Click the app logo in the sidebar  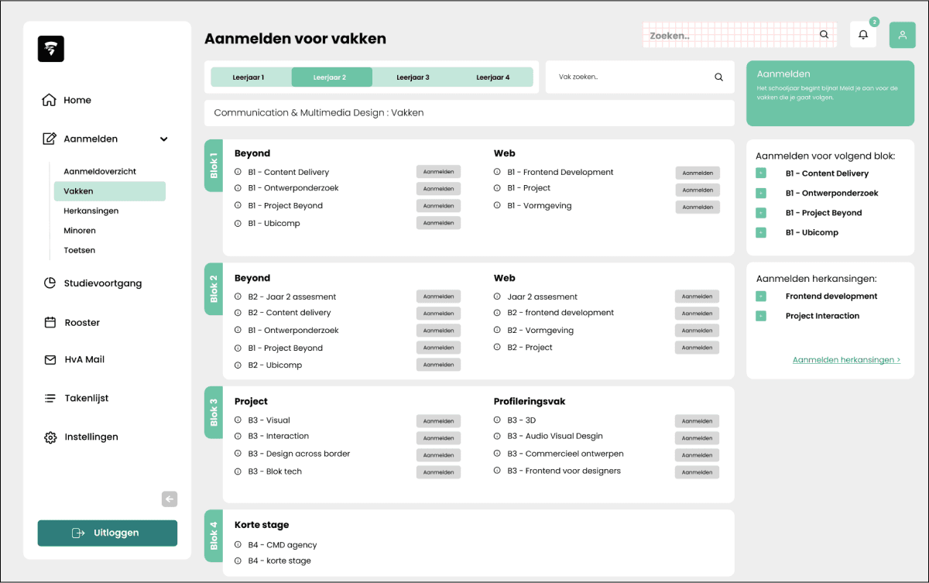pyautogui.click(x=51, y=49)
